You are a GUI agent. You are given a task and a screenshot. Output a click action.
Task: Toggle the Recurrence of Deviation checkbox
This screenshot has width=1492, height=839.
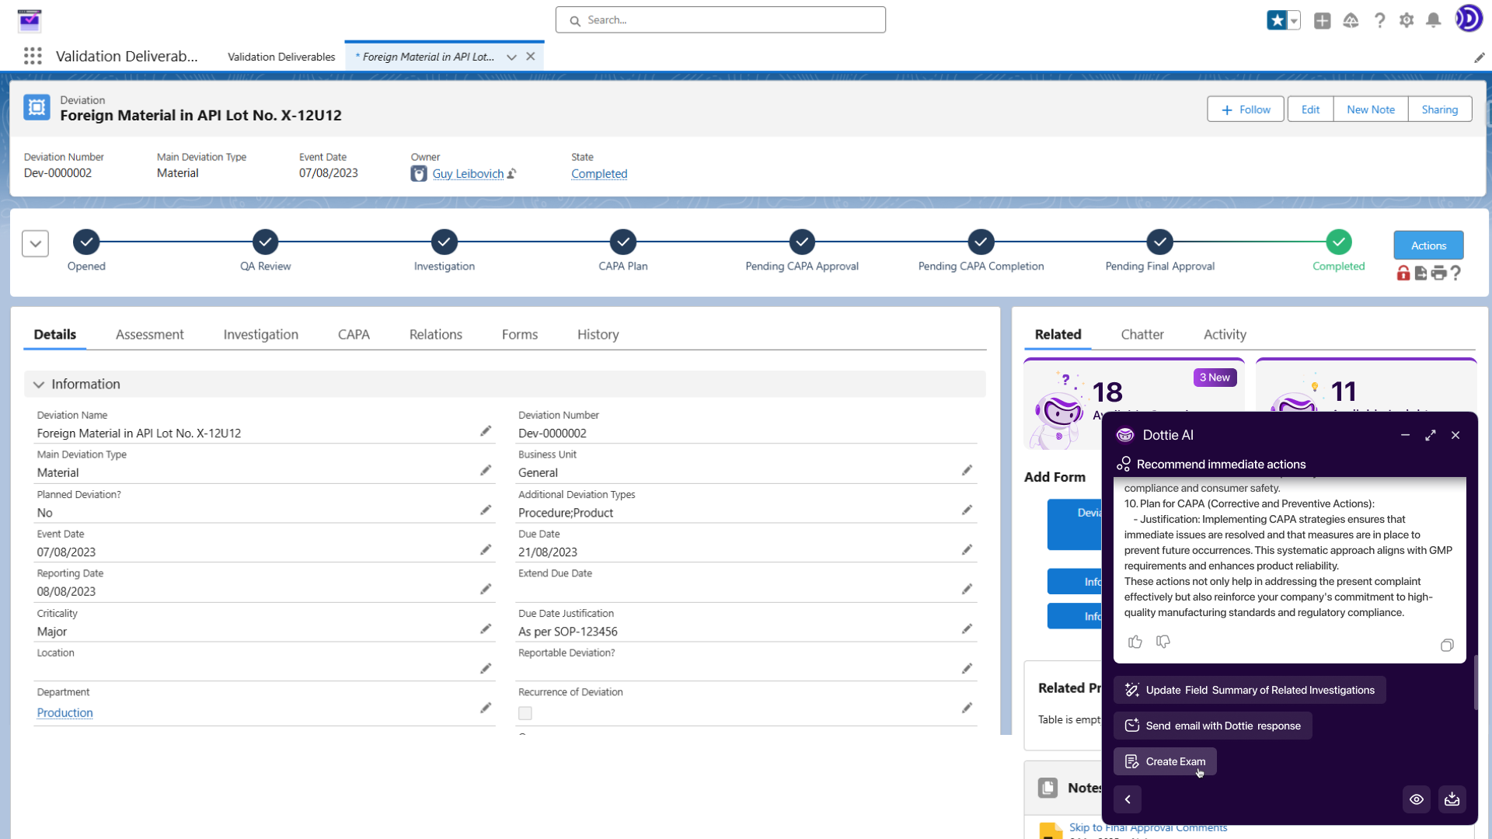(525, 713)
